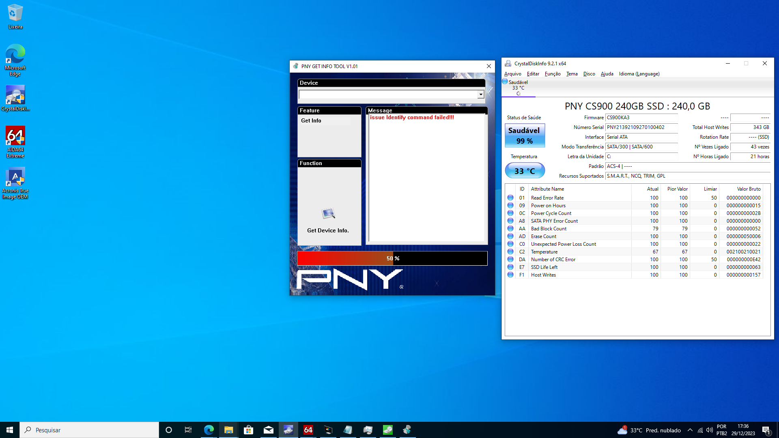Open the notification center icon
The height and width of the screenshot is (438, 779).
[x=766, y=430]
